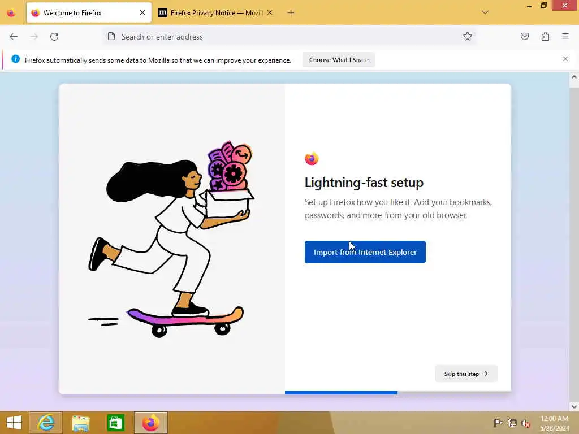Open Action Center flag tray icon

tap(498, 423)
